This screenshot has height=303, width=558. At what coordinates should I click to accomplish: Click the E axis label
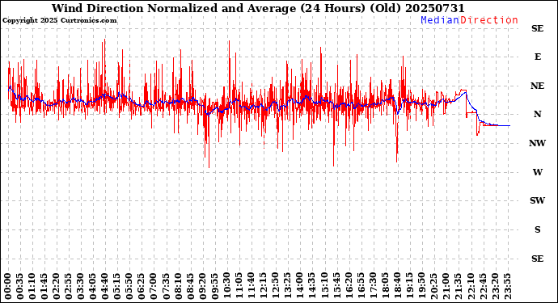point(537,57)
